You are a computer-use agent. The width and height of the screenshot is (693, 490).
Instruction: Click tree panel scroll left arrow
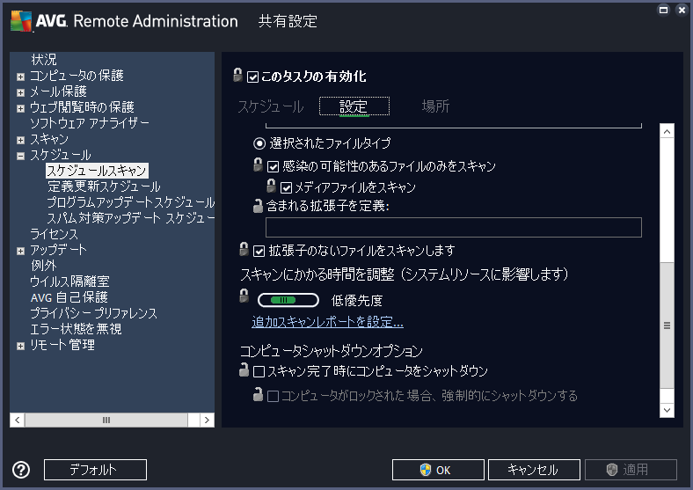(18, 421)
